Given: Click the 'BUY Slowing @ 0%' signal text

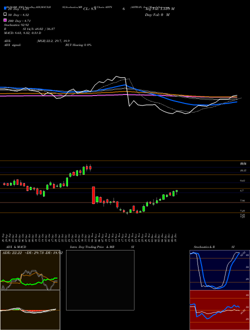Looking at the screenshot, I should (x=78, y=45).
